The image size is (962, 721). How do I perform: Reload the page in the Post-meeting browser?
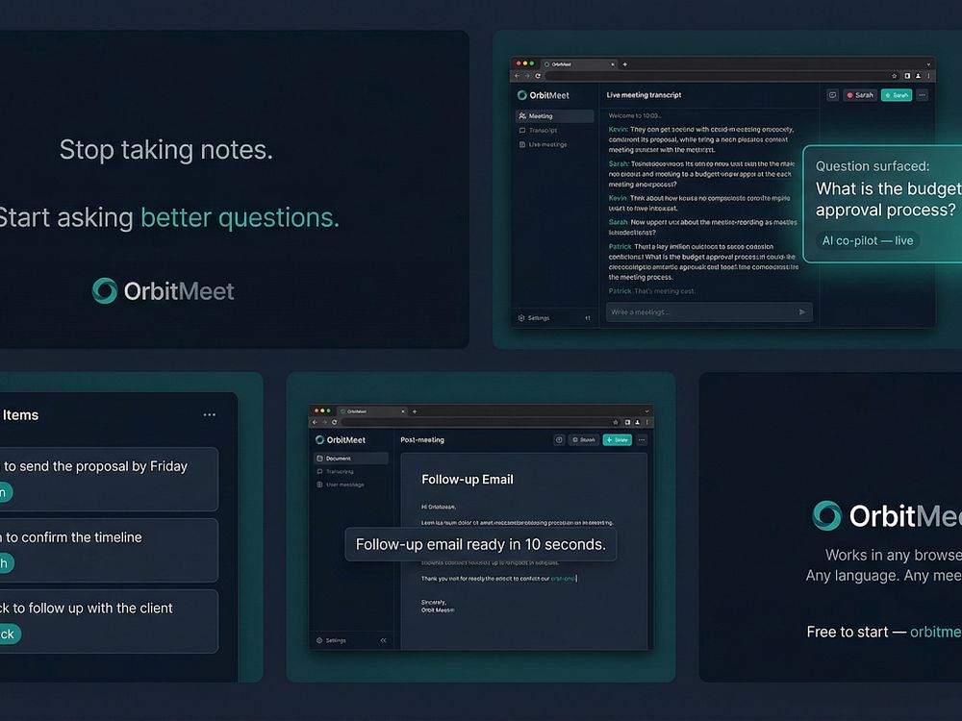point(335,422)
